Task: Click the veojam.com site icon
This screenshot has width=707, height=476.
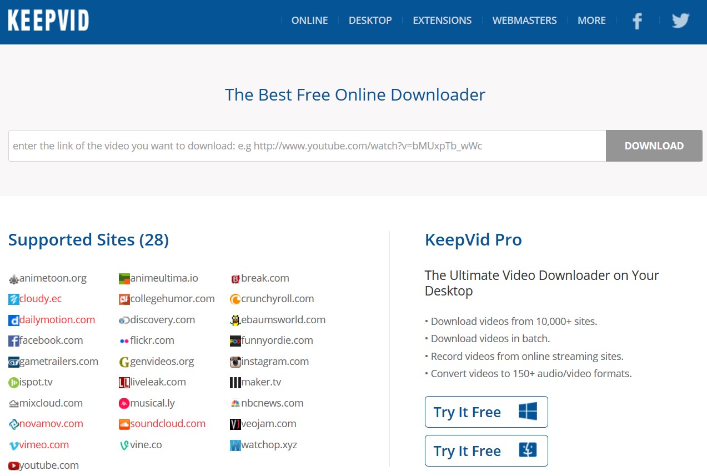Action: (x=235, y=424)
